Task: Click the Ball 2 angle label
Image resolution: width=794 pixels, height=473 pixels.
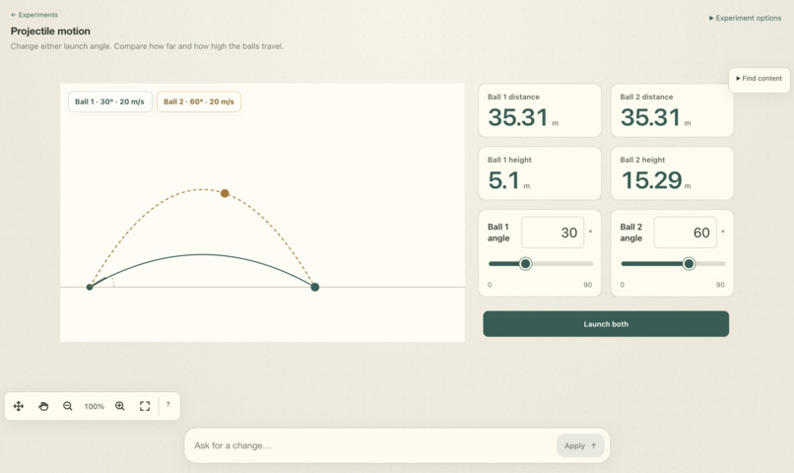Action: tap(631, 233)
